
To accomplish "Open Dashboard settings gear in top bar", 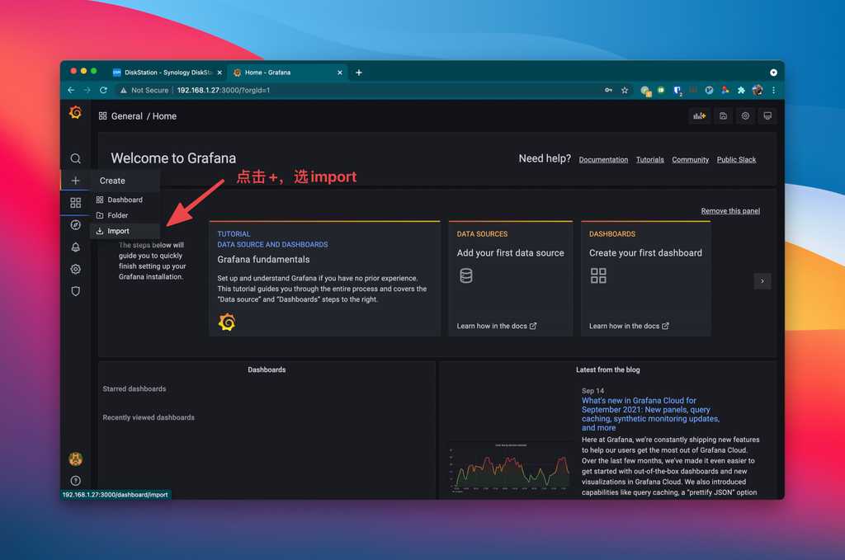I will [x=745, y=115].
